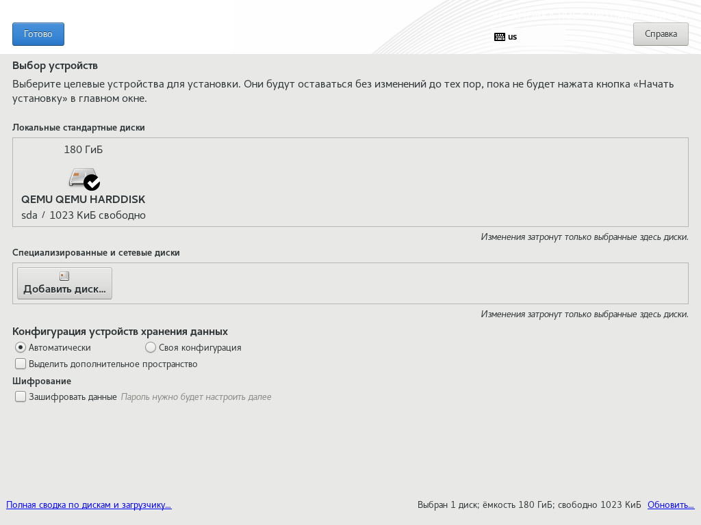
Task: Select the Автоматически radio button
Action: click(21, 347)
